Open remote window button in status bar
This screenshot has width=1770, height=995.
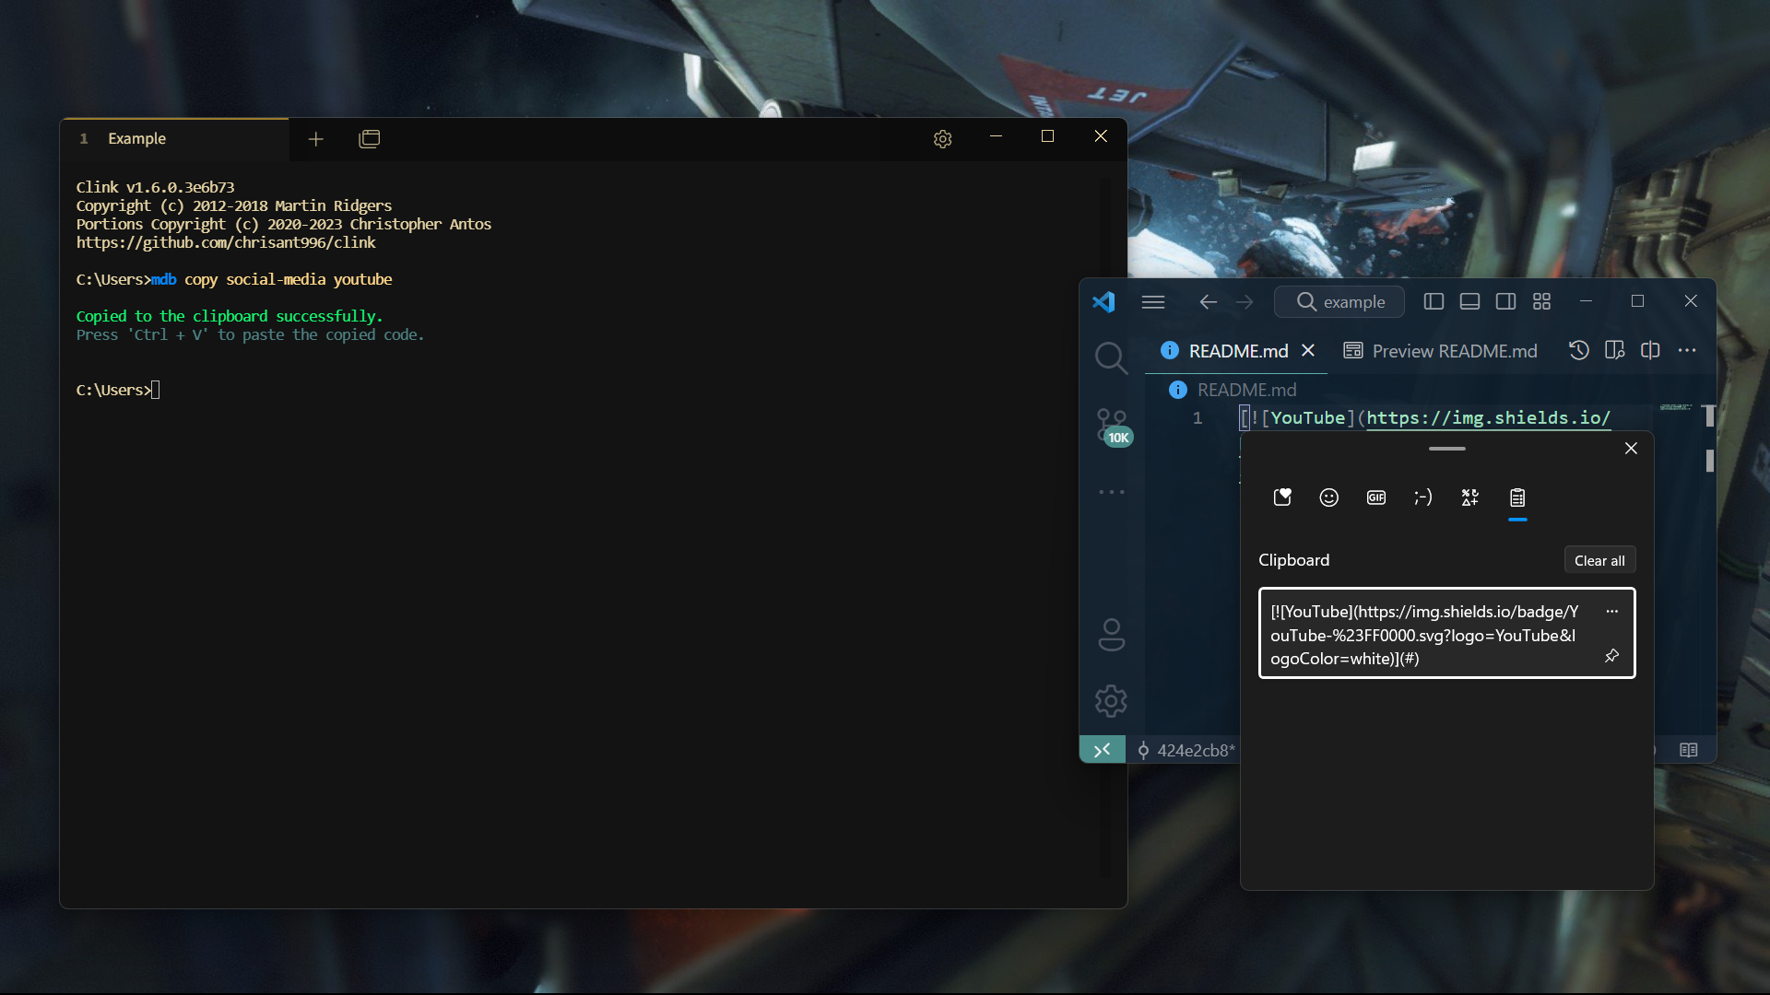(x=1102, y=750)
